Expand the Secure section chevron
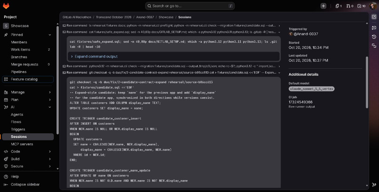Screen dimensions: 379x192 [50, 166]
